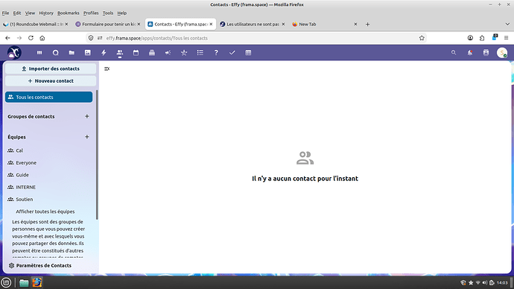Screen dimensions: 514x289
Task: Open the Tasks checkmark icon
Action: (x=232, y=53)
